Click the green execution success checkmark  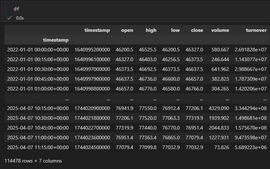tap(9, 17)
